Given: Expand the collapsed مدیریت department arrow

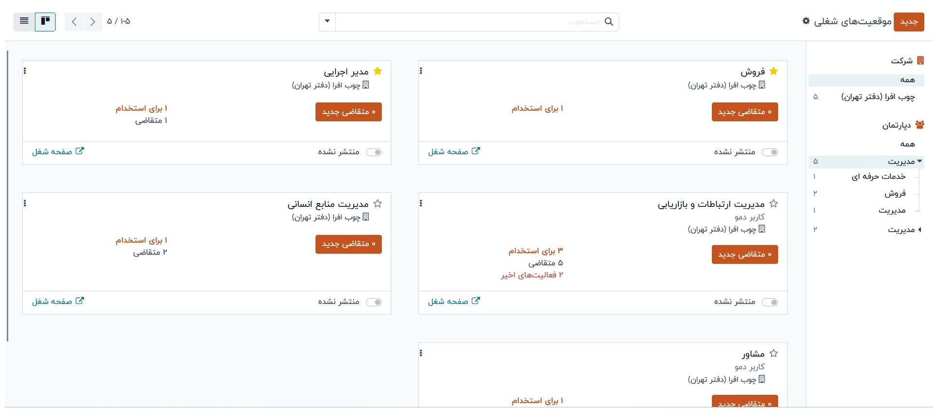Looking at the screenshot, I should click(x=919, y=230).
